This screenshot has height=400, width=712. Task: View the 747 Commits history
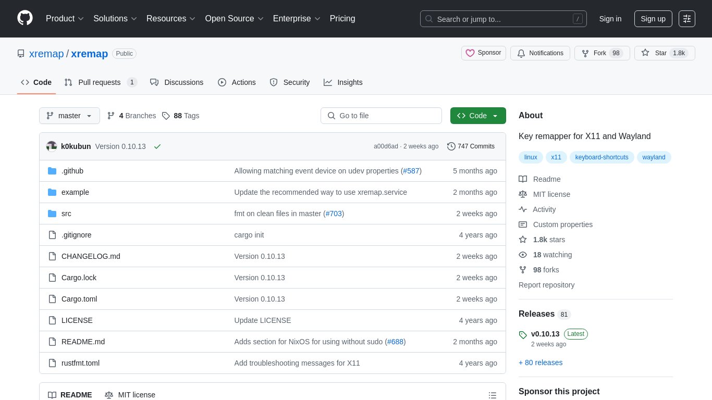471,146
